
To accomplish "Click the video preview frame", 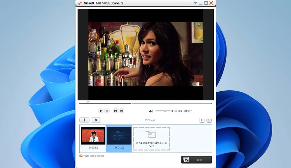I will pos(145,54).
